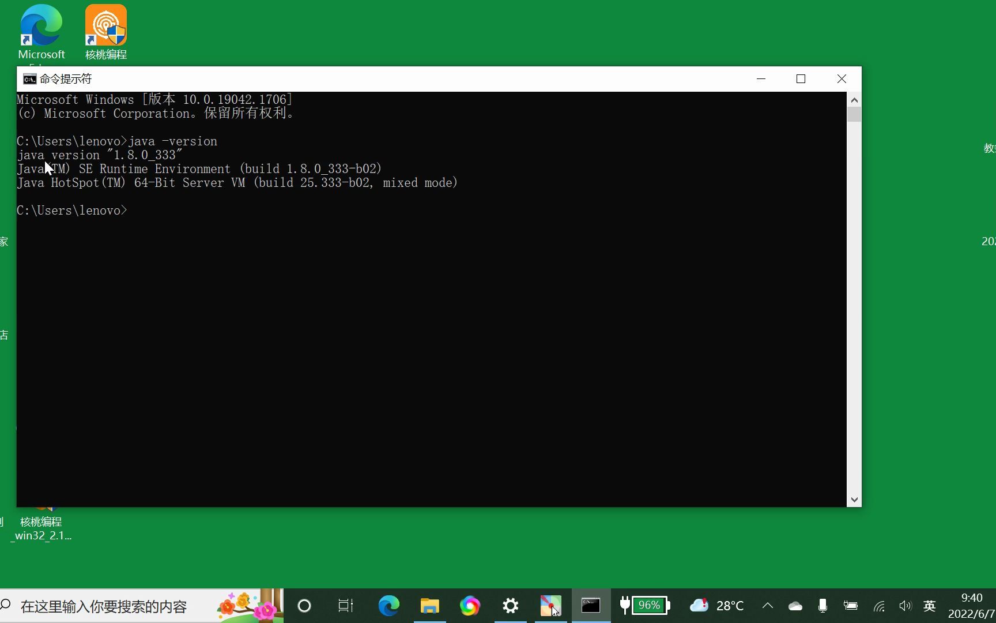Screen dimensions: 996x623
Task: Click the Command Prompt taskbar icon
Action: point(591,606)
